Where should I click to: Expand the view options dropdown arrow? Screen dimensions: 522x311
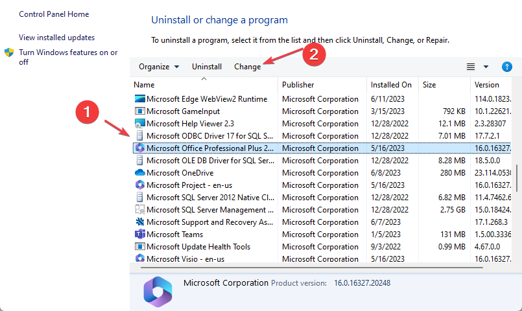486,67
